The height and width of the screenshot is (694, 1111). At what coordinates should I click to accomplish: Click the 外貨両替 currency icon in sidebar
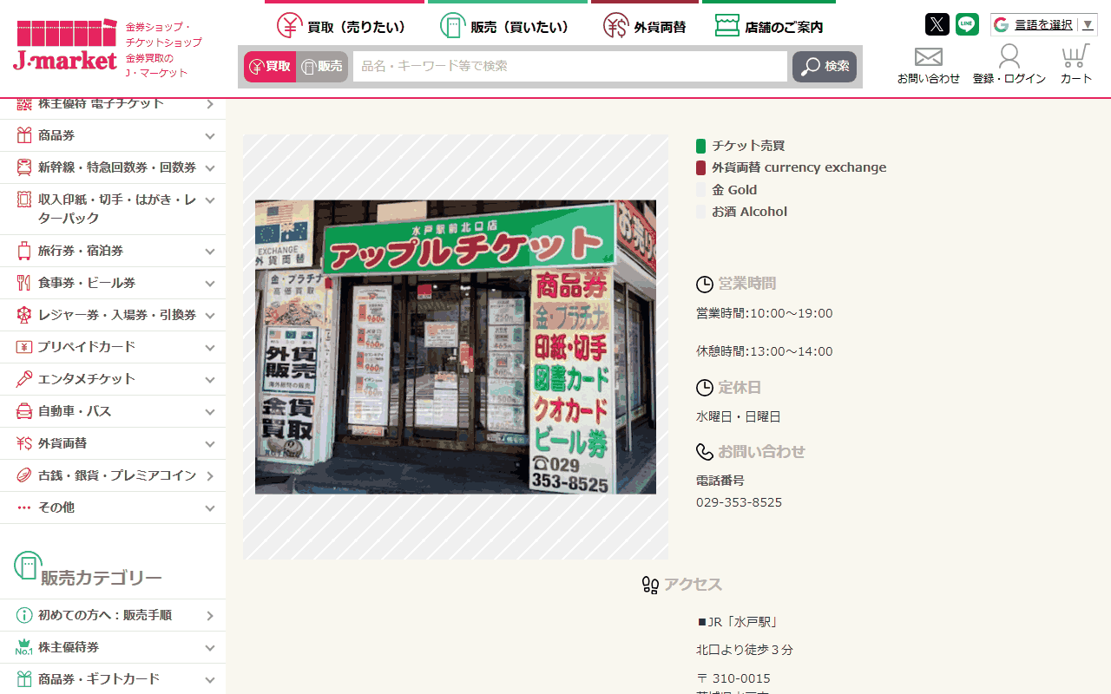[24, 443]
